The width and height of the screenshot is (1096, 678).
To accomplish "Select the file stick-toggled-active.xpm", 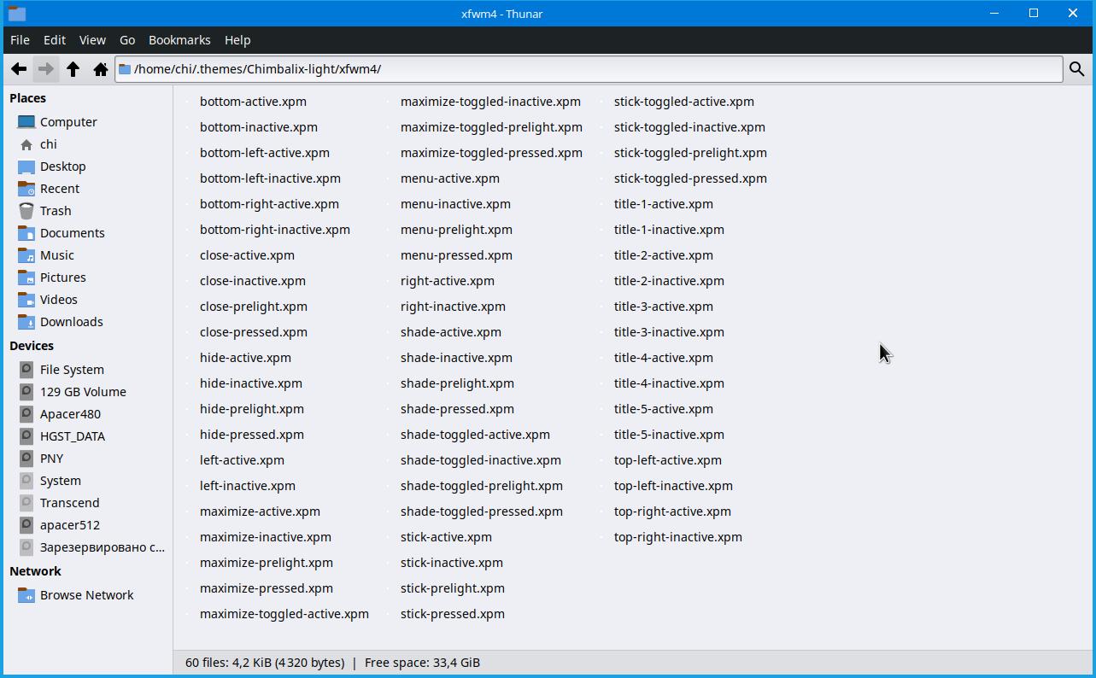I will coord(684,102).
